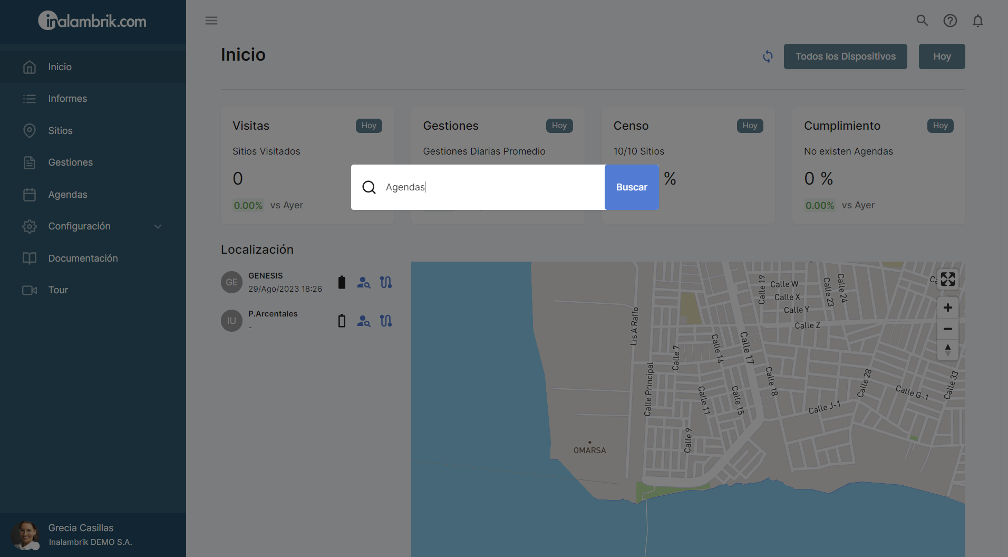The width and height of the screenshot is (1008, 557).
Task: Click the OMARSA label on the map
Action: (590, 450)
